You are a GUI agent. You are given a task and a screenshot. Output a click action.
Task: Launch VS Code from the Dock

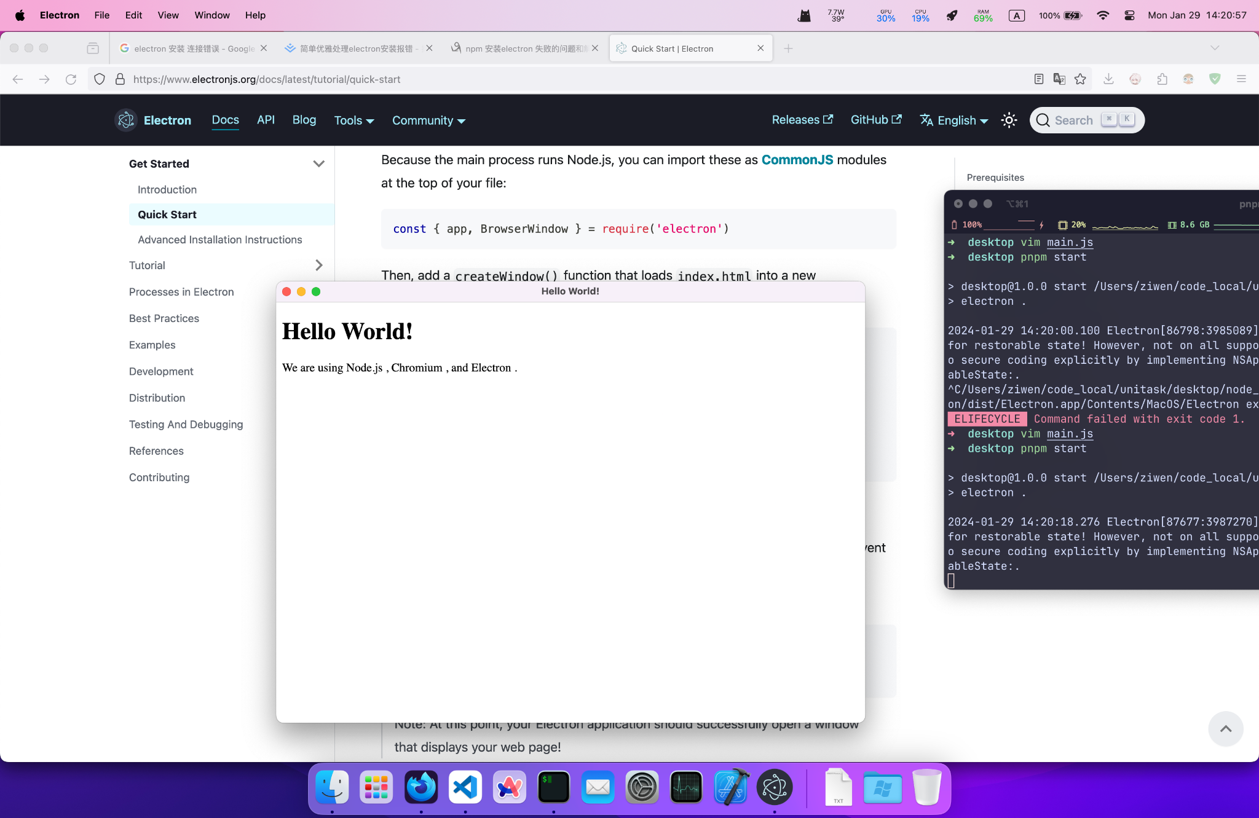pyautogui.click(x=465, y=787)
